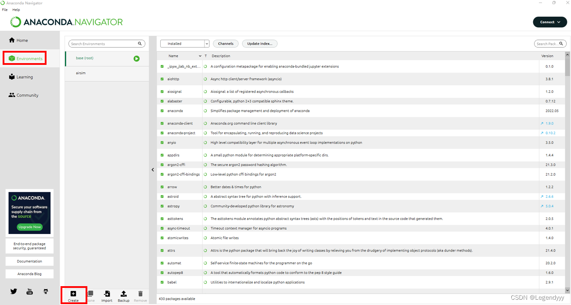Select the argon2-cffi-bindings package name
571x305 pixels.
point(183,174)
